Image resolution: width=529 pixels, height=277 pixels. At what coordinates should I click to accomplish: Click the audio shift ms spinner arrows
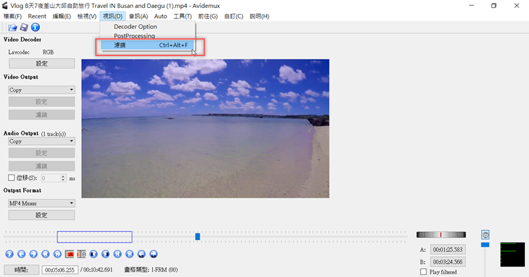click(63, 178)
